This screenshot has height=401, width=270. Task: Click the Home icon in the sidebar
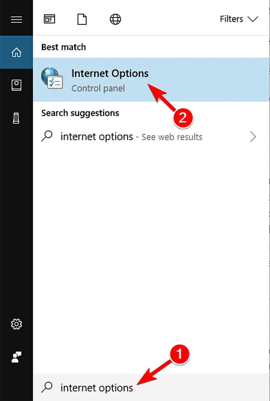(16, 53)
